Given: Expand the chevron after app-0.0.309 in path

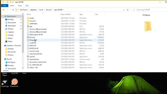Looking at the screenshot, I should pos(64,10).
